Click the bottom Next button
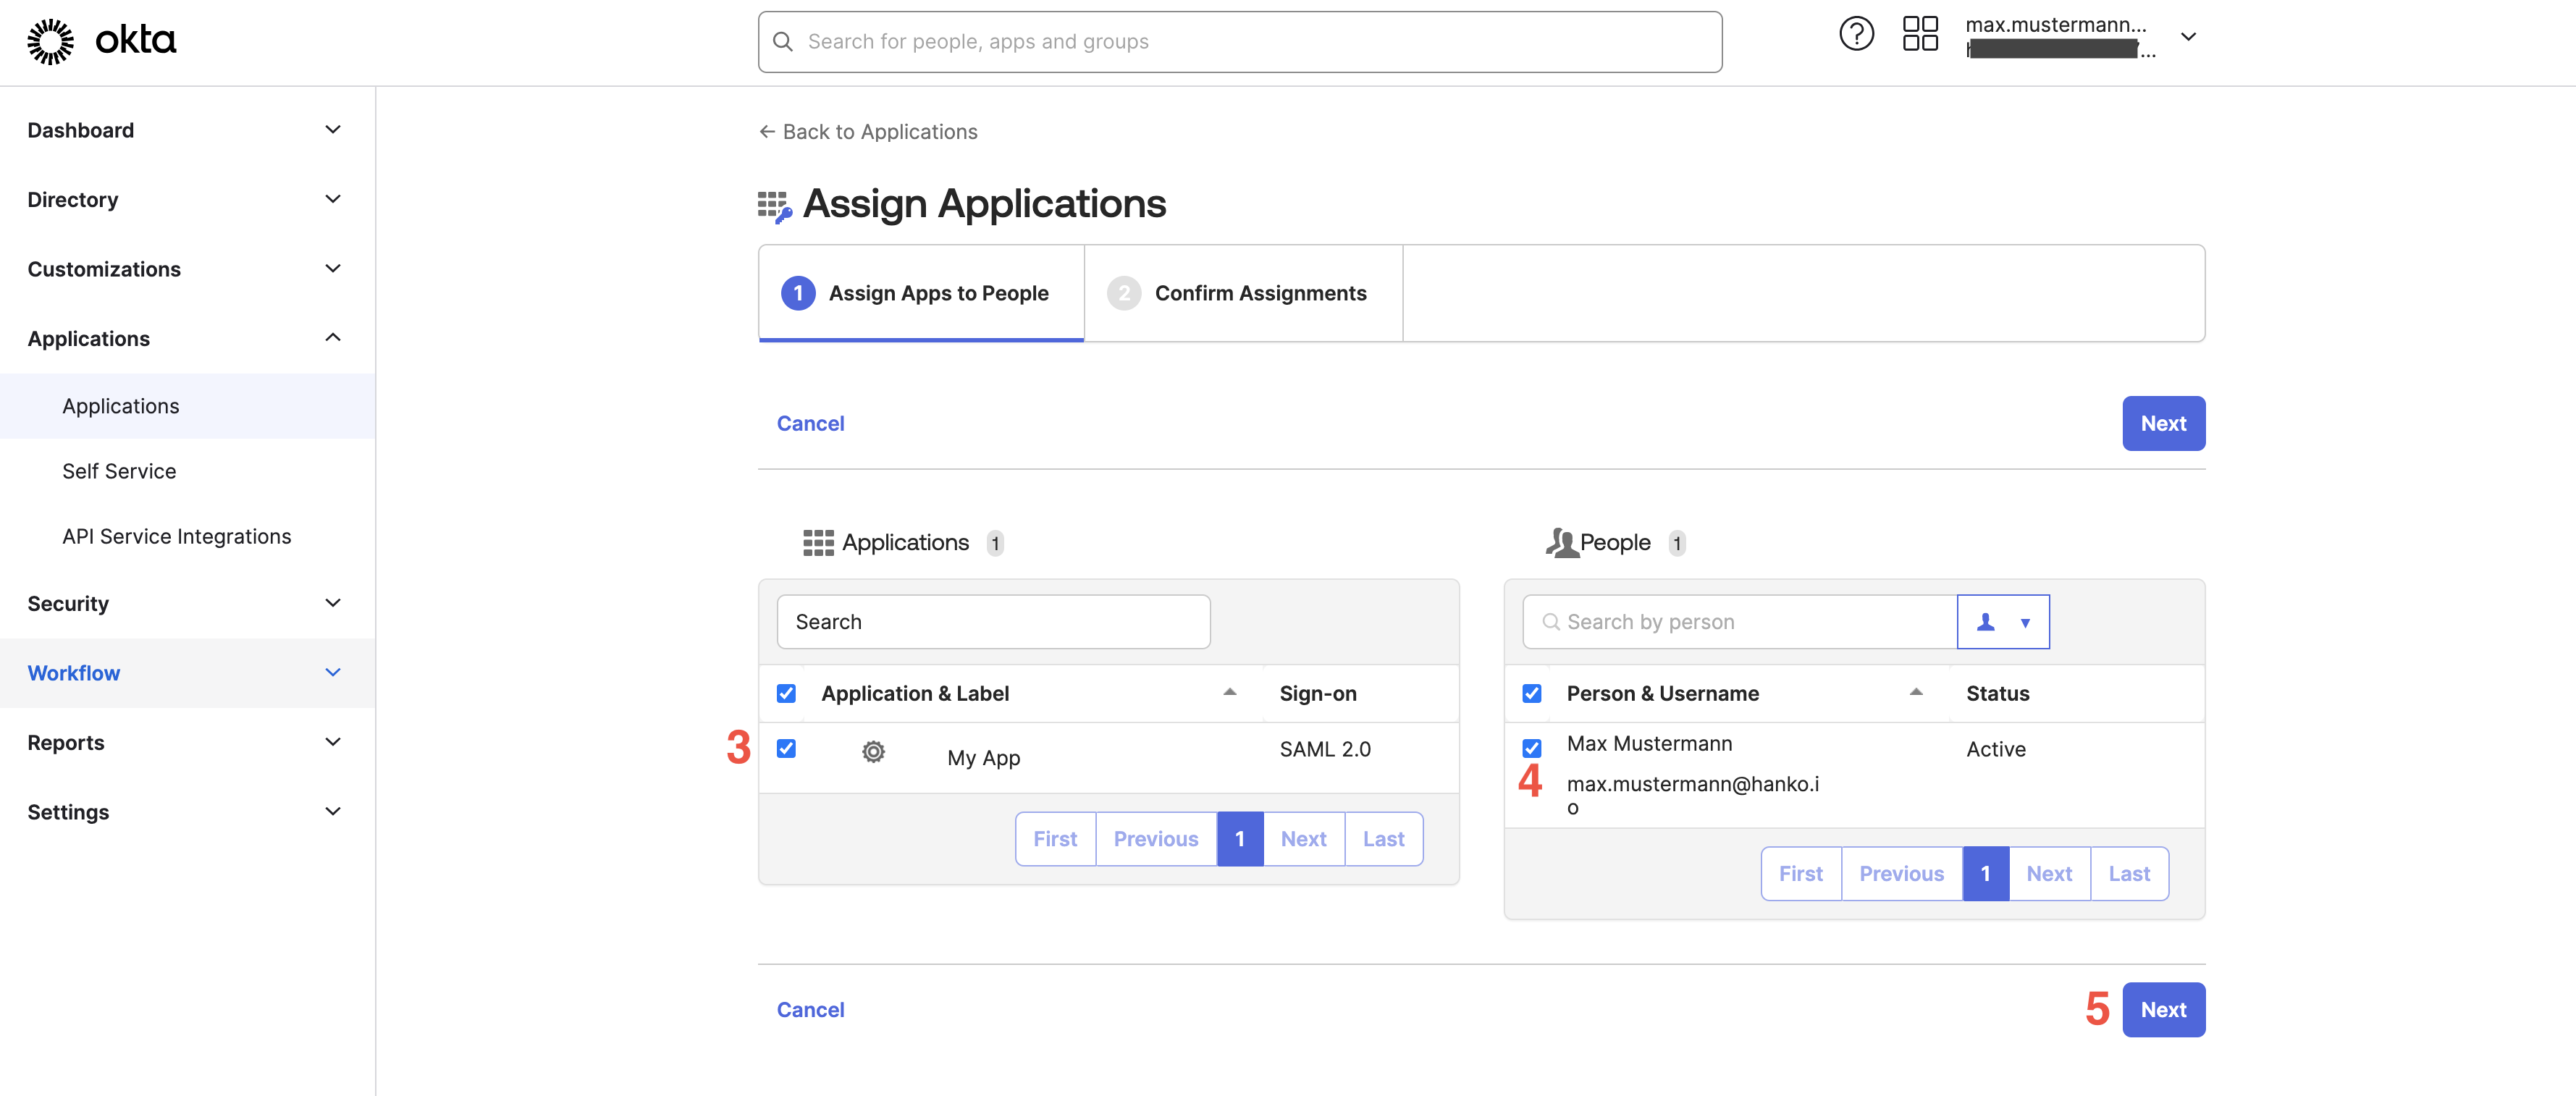2576x1096 pixels. (x=2162, y=1010)
